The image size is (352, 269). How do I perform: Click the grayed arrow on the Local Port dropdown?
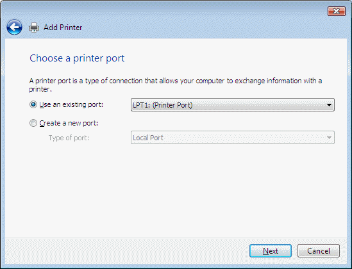point(329,138)
